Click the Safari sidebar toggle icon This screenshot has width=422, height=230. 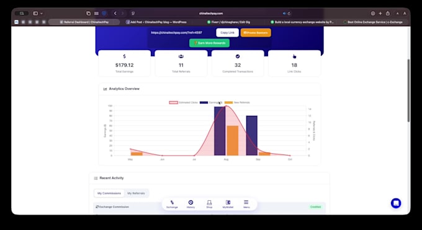35,13
